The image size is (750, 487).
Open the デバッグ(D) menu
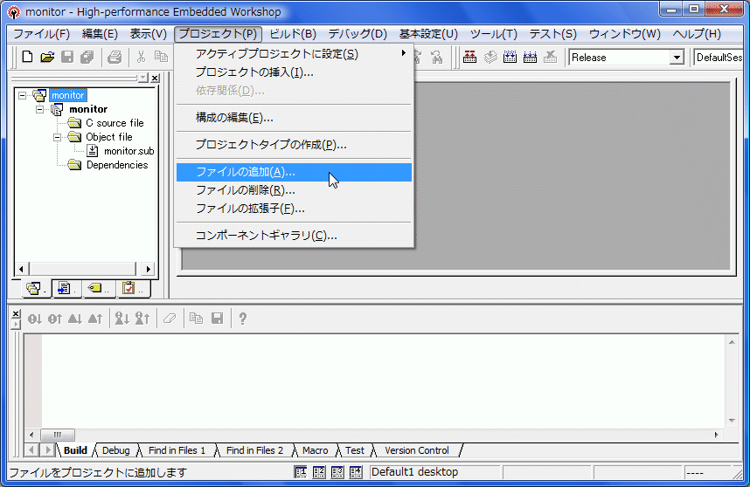358,34
